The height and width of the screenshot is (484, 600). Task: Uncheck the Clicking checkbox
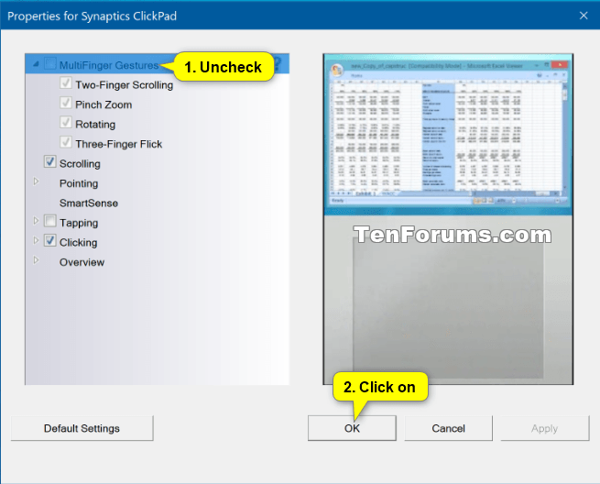pyautogui.click(x=50, y=241)
